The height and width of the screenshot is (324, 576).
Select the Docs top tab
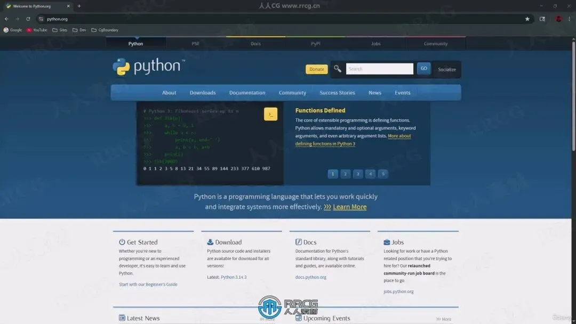click(x=255, y=44)
